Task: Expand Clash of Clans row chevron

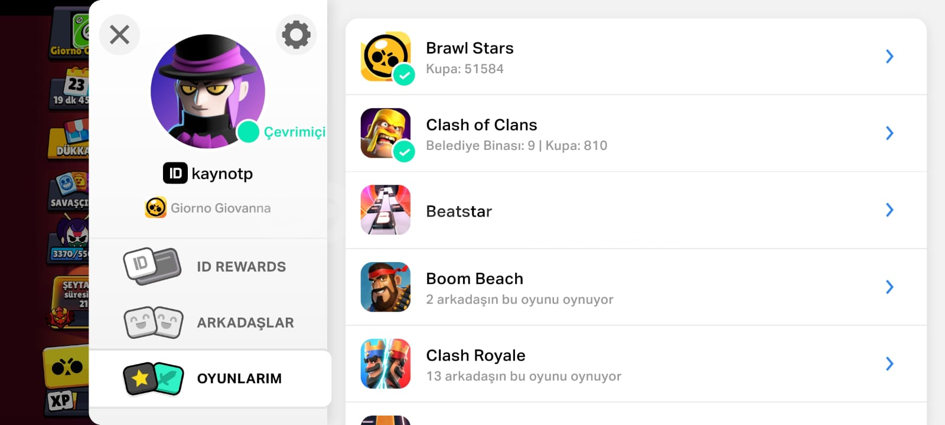Action: pos(889,133)
